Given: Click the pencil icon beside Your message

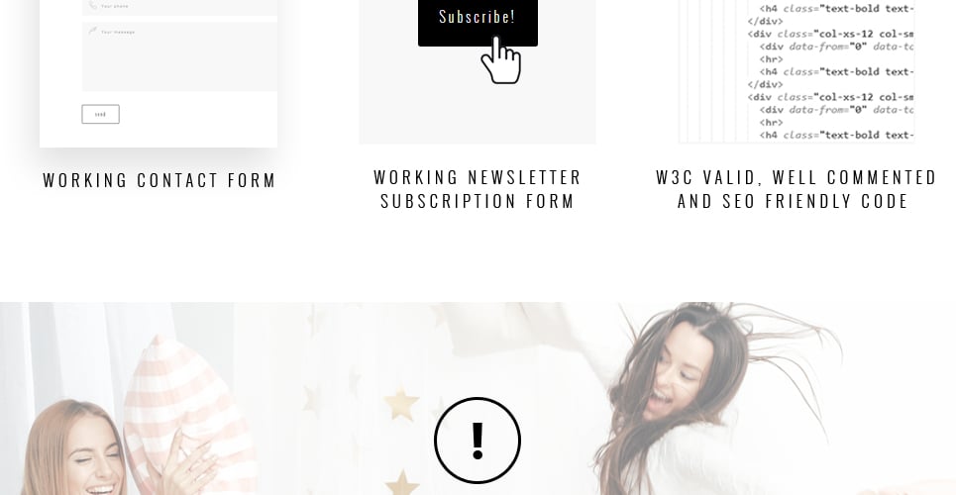Looking at the screenshot, I should pyautogui.click(x=93, y=31).
